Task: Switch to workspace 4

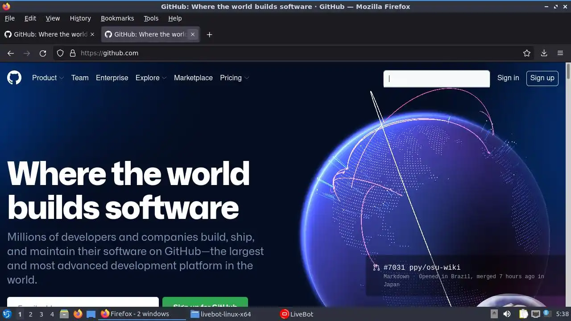Action: coord(52,314)
